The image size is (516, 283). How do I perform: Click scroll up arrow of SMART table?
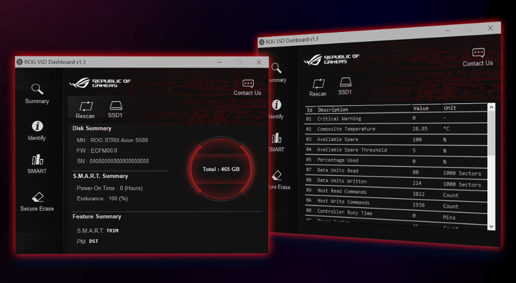pos(491,107)
